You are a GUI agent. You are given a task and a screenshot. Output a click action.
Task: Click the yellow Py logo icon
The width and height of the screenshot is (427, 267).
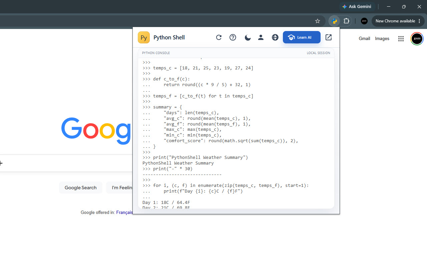coord(144,37)
